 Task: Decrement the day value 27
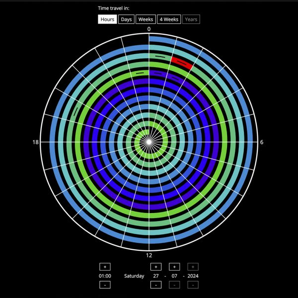pos(156,285)
